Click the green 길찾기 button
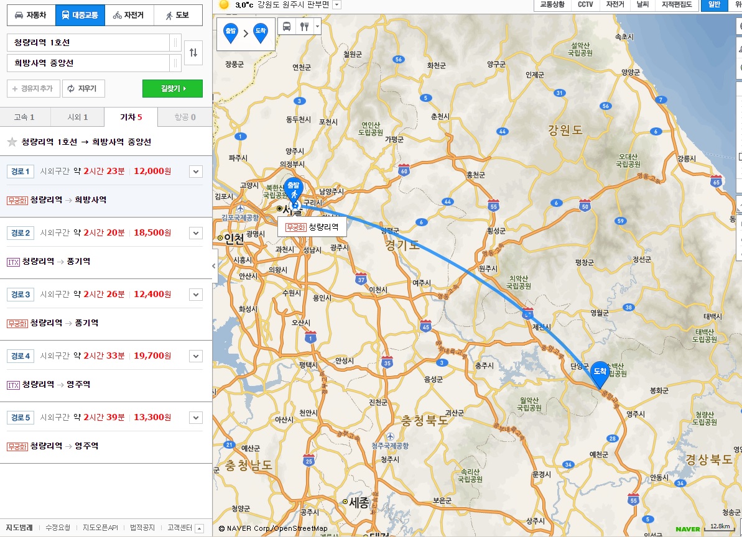The image size is (742, 537). click(x=172, y=88)
